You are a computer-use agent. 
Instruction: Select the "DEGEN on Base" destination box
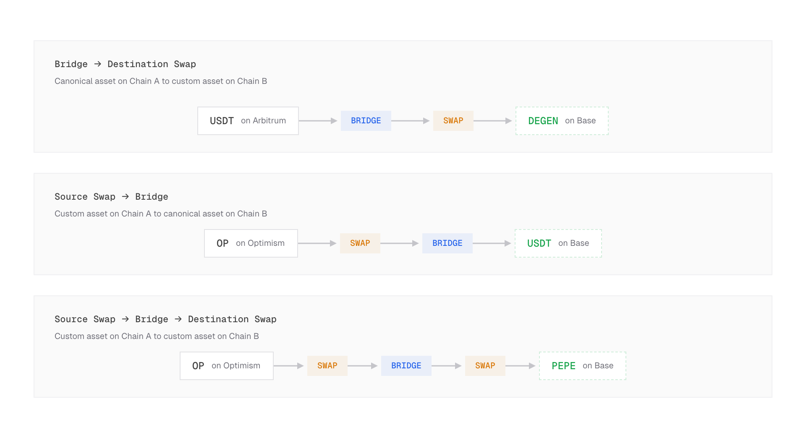coord(562,121)
